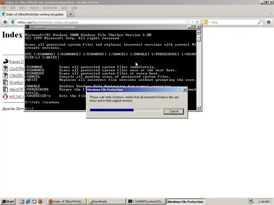This screenshot has height=205, width=274.
Task: Click the search magnifier icon
Action: (x=260, y=22)
